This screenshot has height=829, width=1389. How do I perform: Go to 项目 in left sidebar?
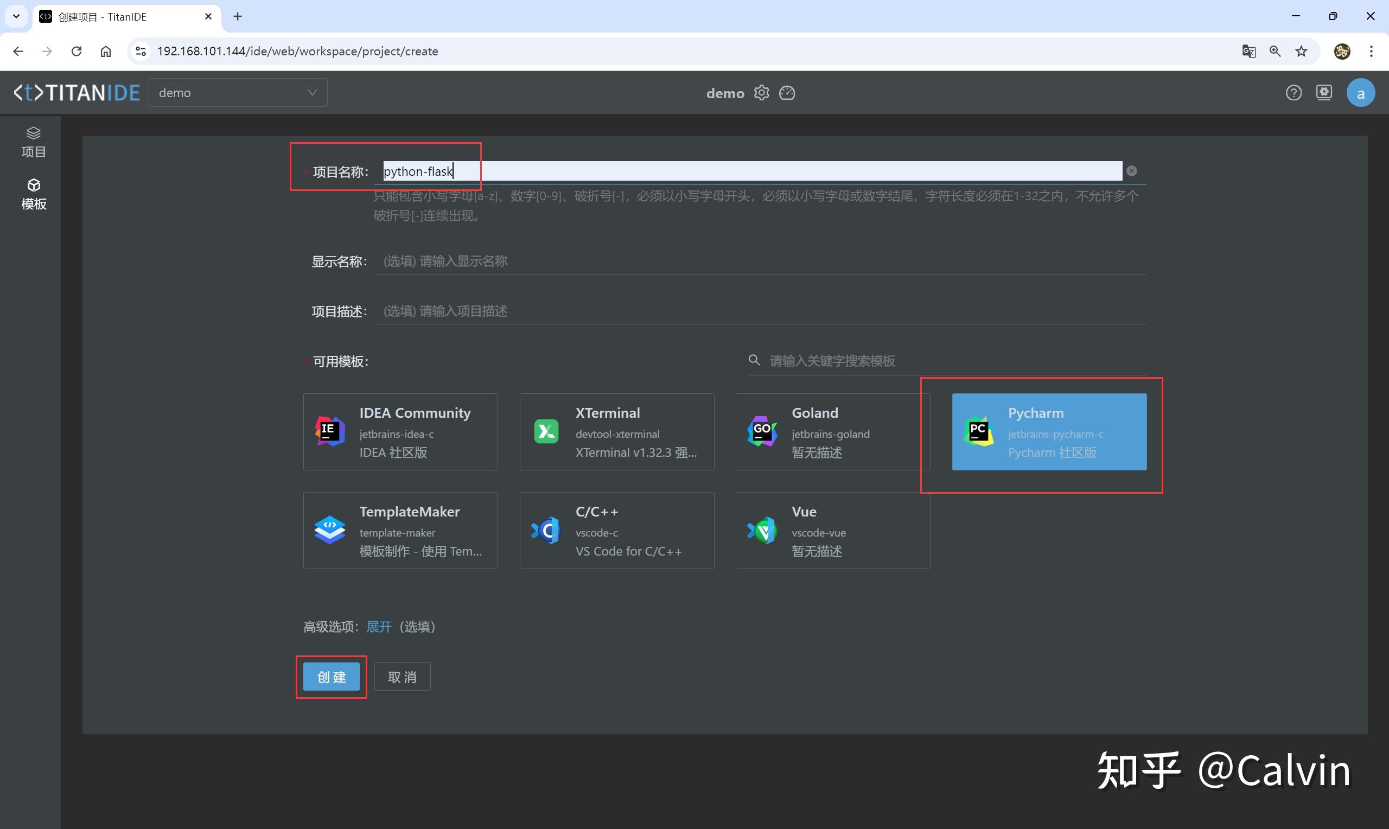[x=34, y=143]
